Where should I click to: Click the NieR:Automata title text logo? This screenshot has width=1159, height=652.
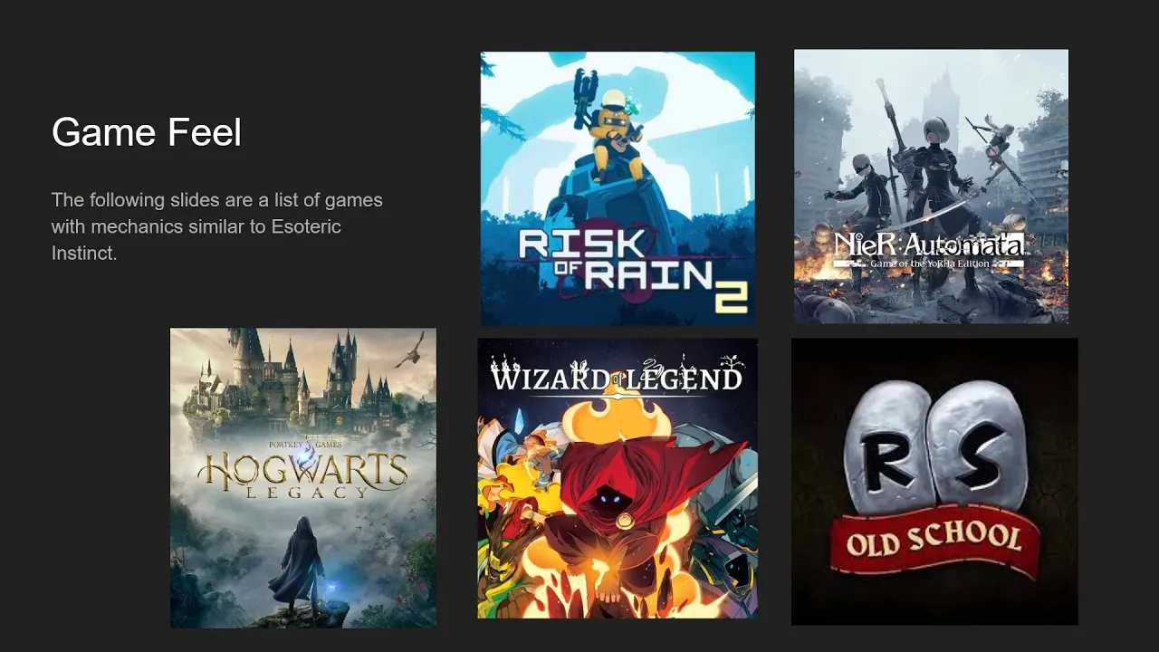click(928, 248)
